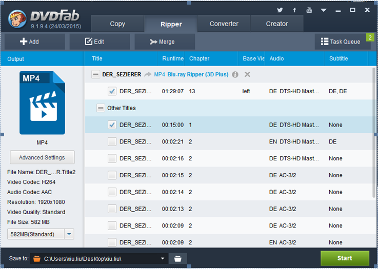Image resolution: width=379 pixels, height=269 pixels.
Task: Collapse the Other Titles group
Action: 101,108
